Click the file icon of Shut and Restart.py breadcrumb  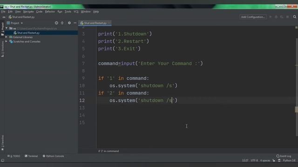[x=10, y=17]
